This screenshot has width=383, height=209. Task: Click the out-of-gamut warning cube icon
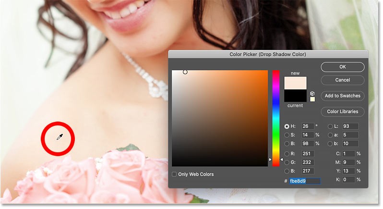coord(312,94)
